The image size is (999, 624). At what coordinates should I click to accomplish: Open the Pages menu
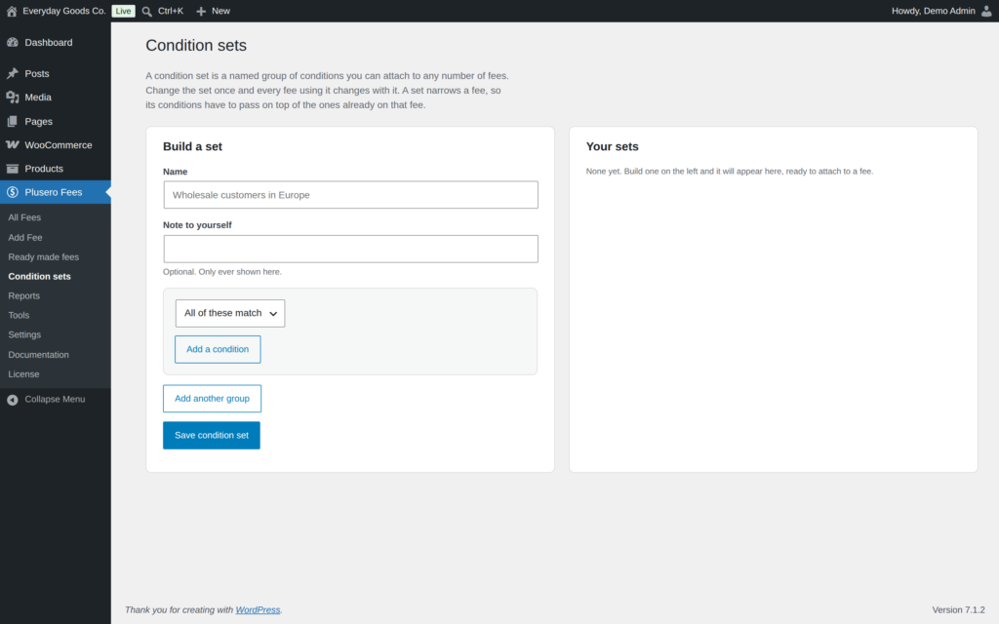(x=56, y=121)
